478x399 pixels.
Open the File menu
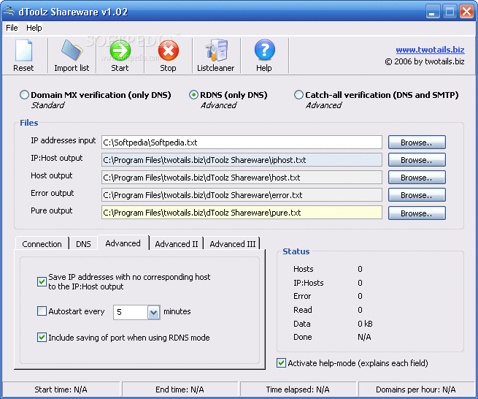tap(12, 28)
